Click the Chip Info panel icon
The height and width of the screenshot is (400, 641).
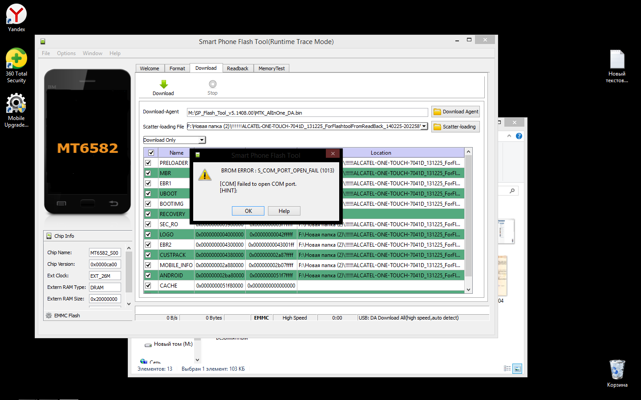tap(49, 236)
